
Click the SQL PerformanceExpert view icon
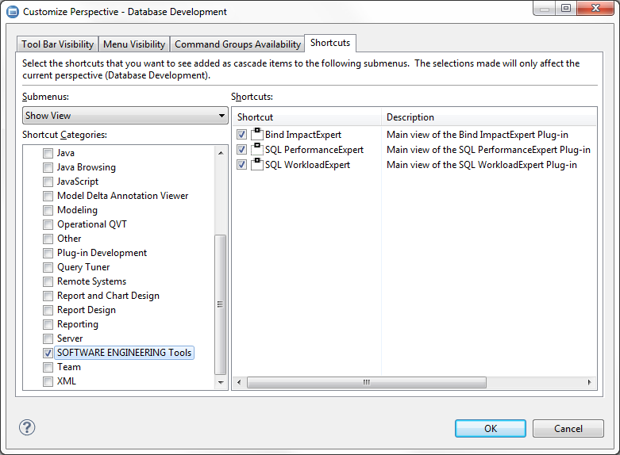click(x=256, y=150)
